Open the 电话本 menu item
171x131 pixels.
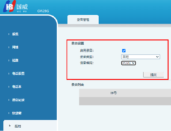[x=17, y=87]
